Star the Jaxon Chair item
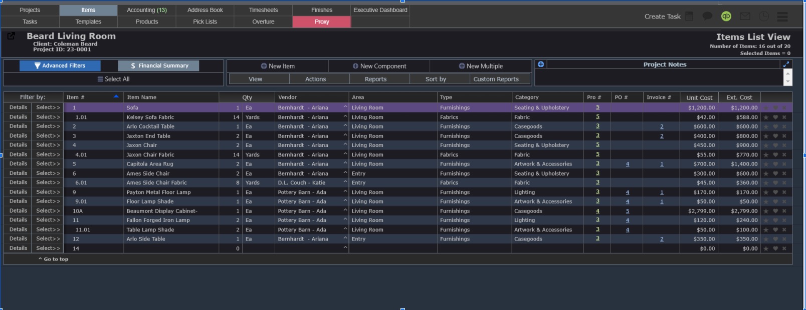806x310 pixels. click(x=766, y=145)
